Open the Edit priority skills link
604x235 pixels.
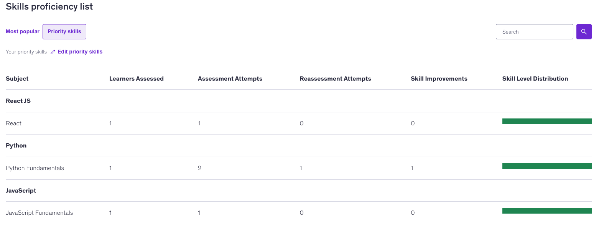(80, 52)
